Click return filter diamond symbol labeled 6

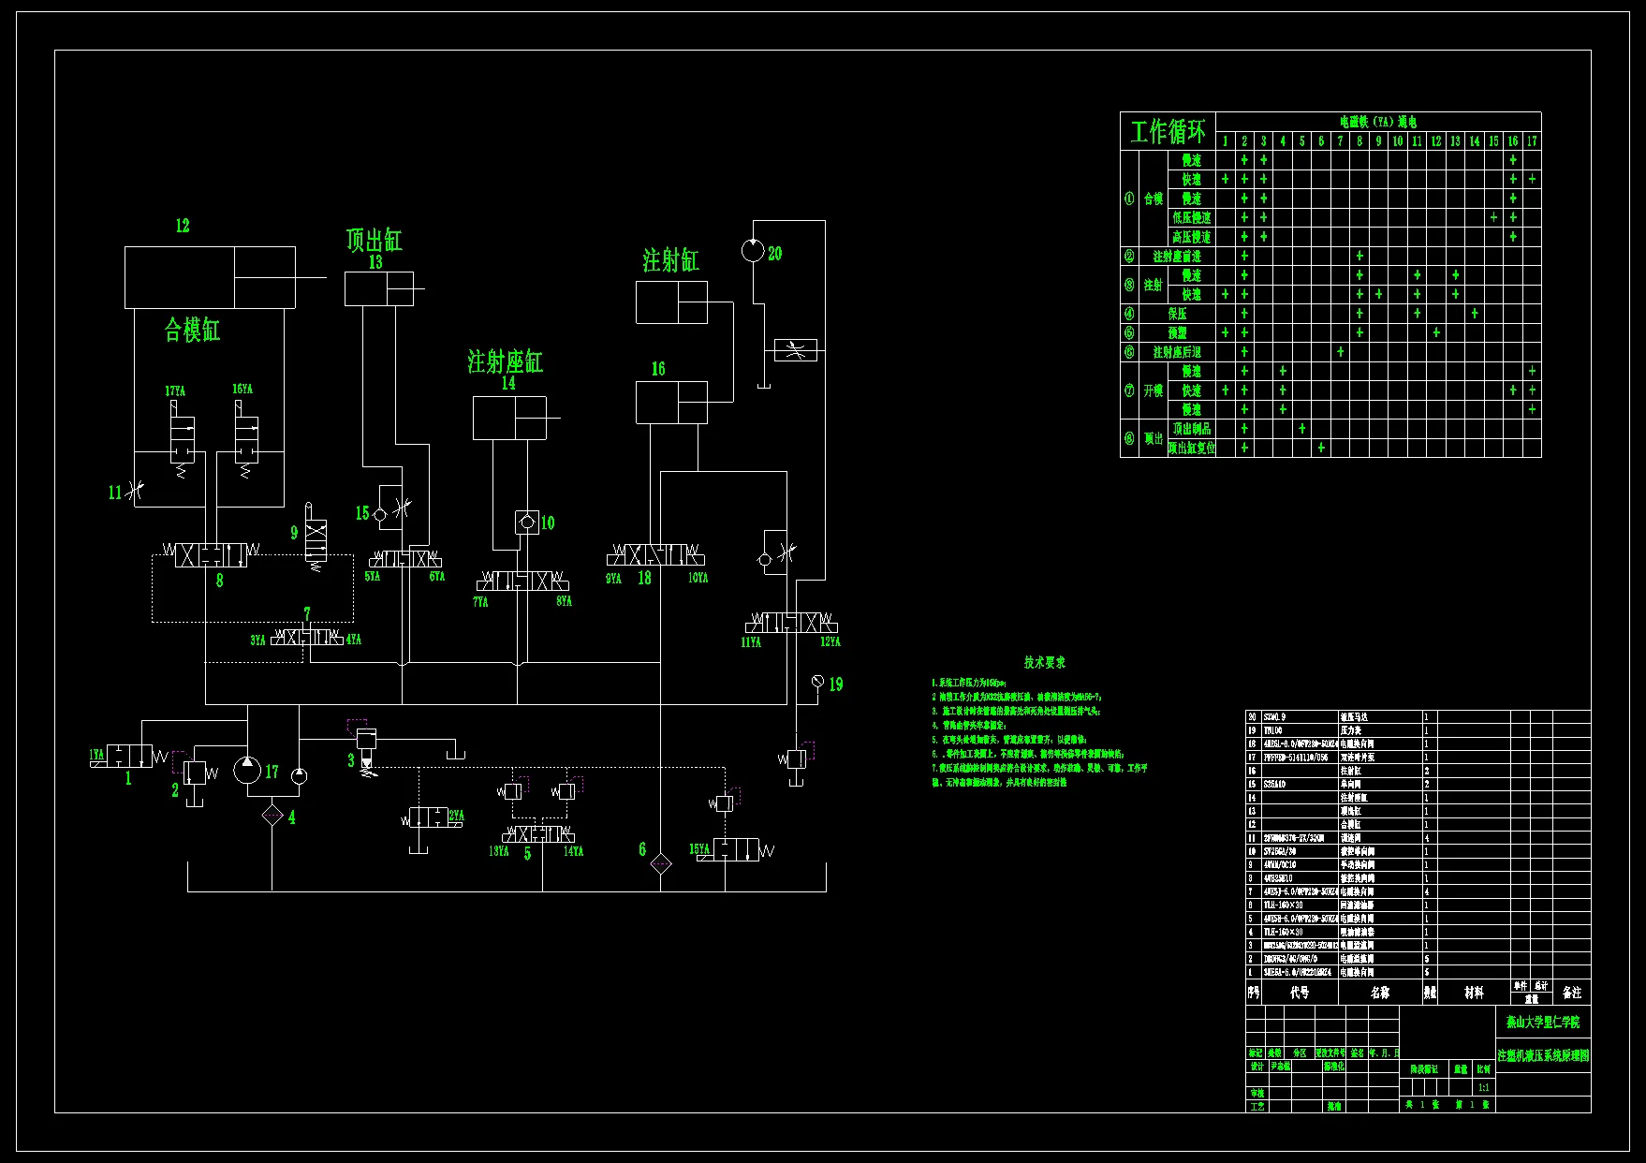(x=661, y=863)
